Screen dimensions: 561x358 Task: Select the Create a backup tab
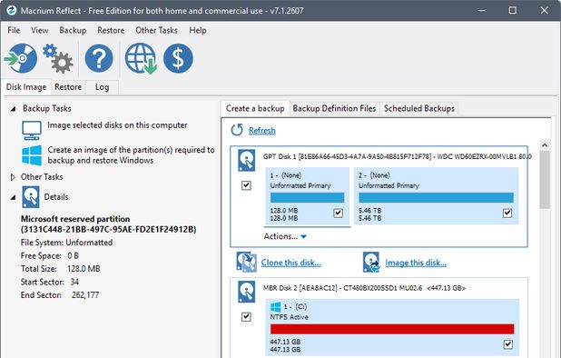pyautogui.click(x=255, y=108)
